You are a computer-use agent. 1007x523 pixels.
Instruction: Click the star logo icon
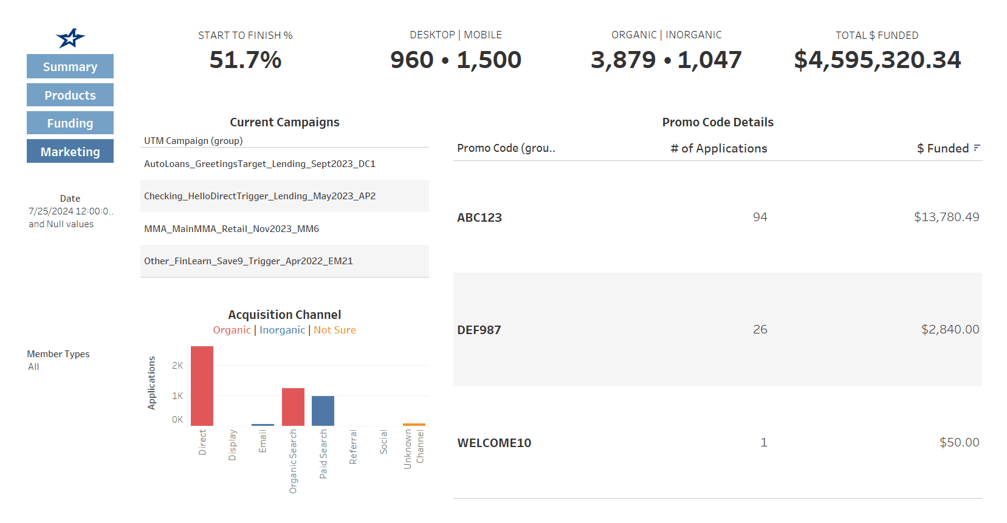pos(70,38)
